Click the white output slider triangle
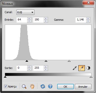 (91, 77)
